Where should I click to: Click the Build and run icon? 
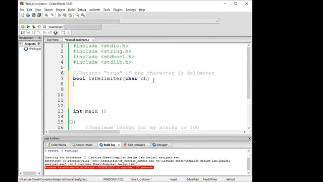point(34,27)
